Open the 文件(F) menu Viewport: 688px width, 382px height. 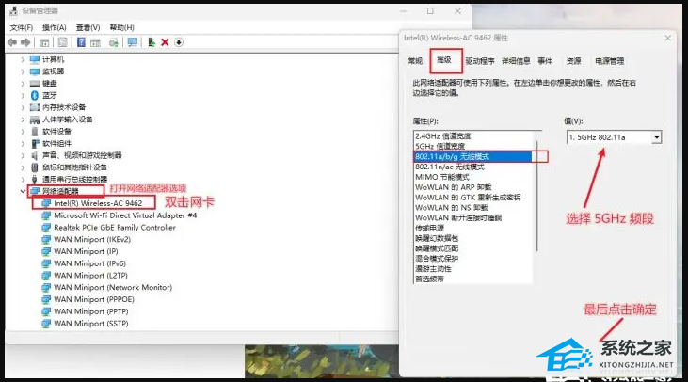[22, 27]
